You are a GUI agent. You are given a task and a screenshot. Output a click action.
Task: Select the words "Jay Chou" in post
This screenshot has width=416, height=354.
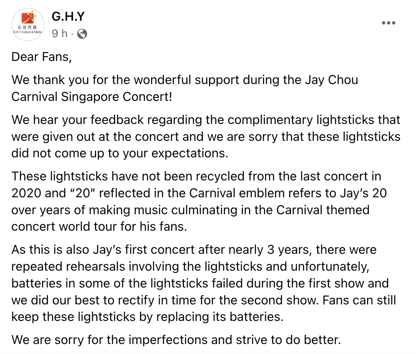[x=332, y=80]
